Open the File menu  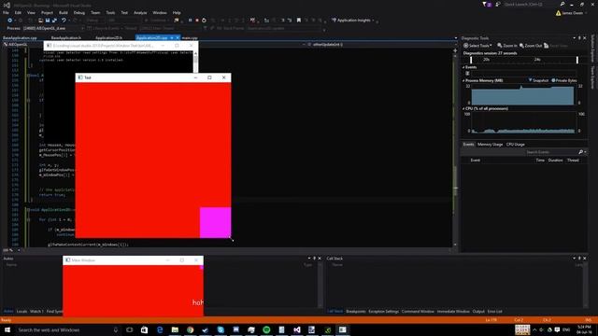click(x=6, y=12)
